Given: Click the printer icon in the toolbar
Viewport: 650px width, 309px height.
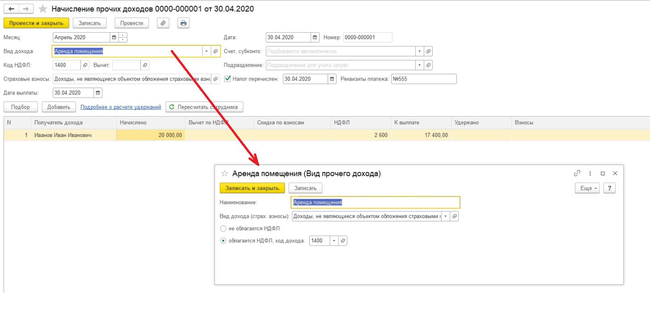Looking at the screenshot, I should pos(183,23).
